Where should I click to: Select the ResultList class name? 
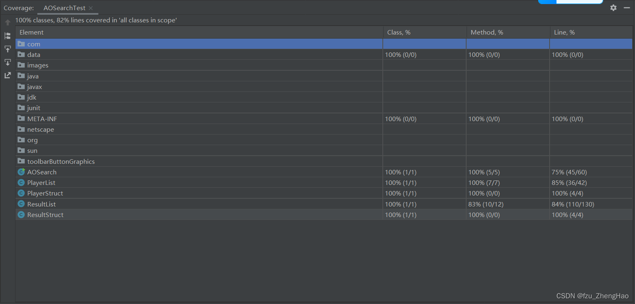41,204
